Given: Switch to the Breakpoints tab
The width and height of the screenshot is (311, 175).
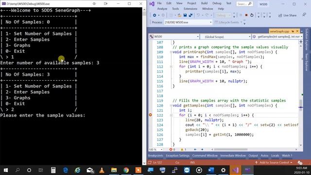Looking at the screenshot, I should [155, 156].
